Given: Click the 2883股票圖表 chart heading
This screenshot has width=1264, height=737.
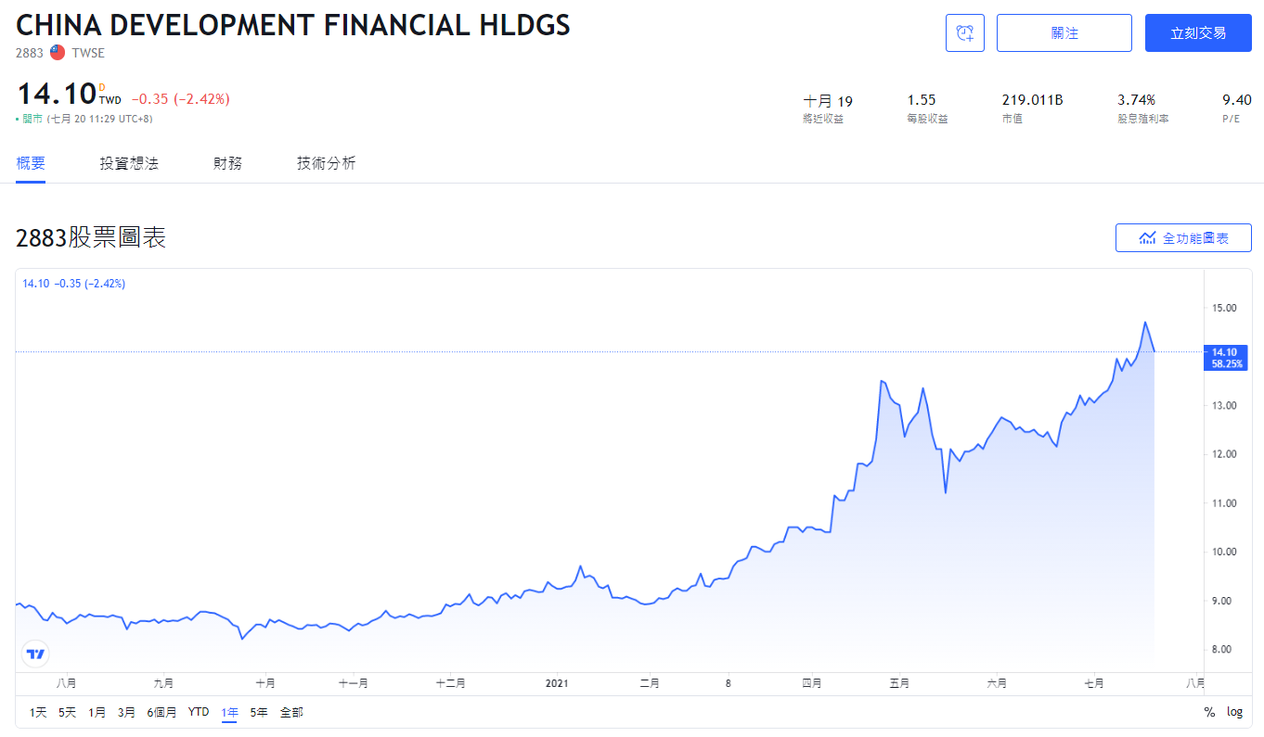Looking at the screenshot, I should 91,238.
